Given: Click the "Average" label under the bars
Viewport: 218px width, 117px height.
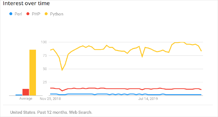Looking at the screenshot, I should (26, 99).
